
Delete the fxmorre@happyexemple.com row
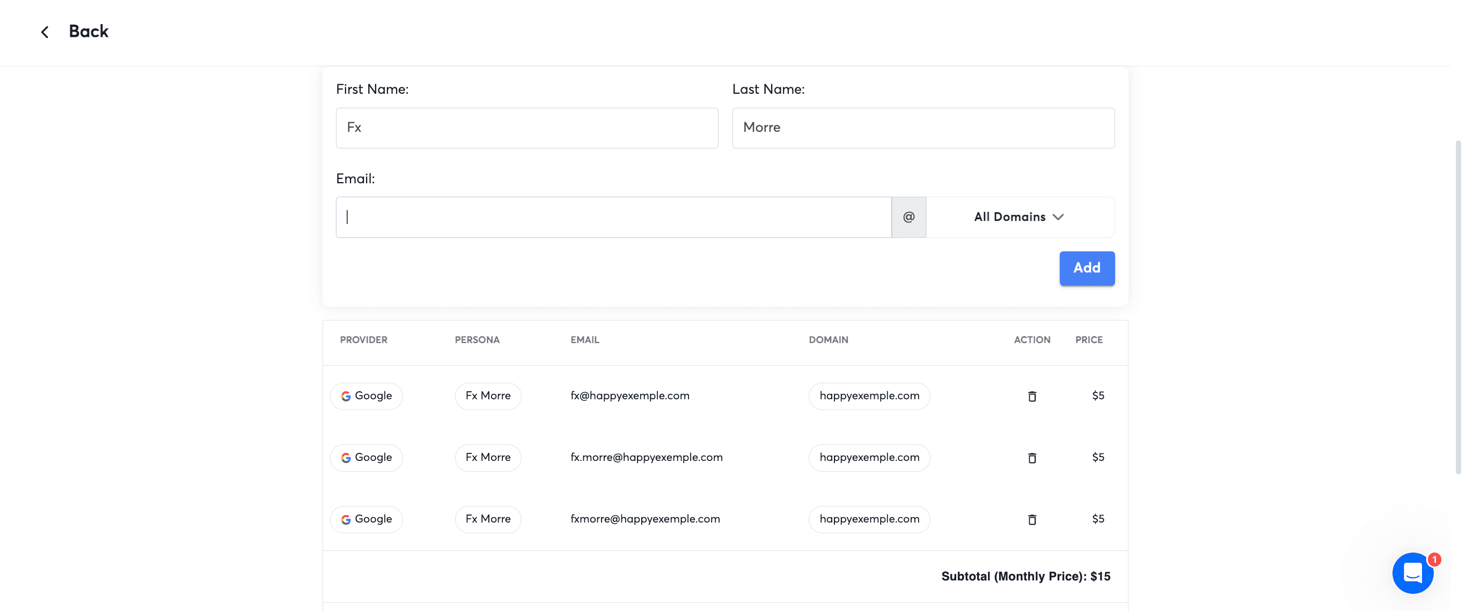1032,519
